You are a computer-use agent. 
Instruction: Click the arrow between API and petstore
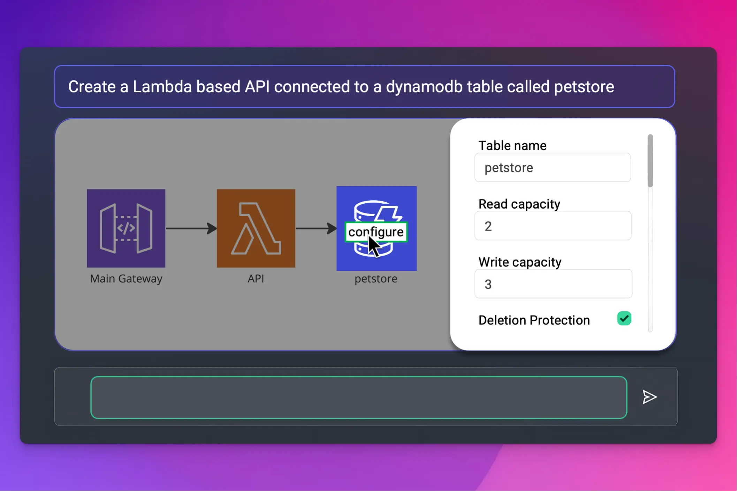tap(316, 228)
